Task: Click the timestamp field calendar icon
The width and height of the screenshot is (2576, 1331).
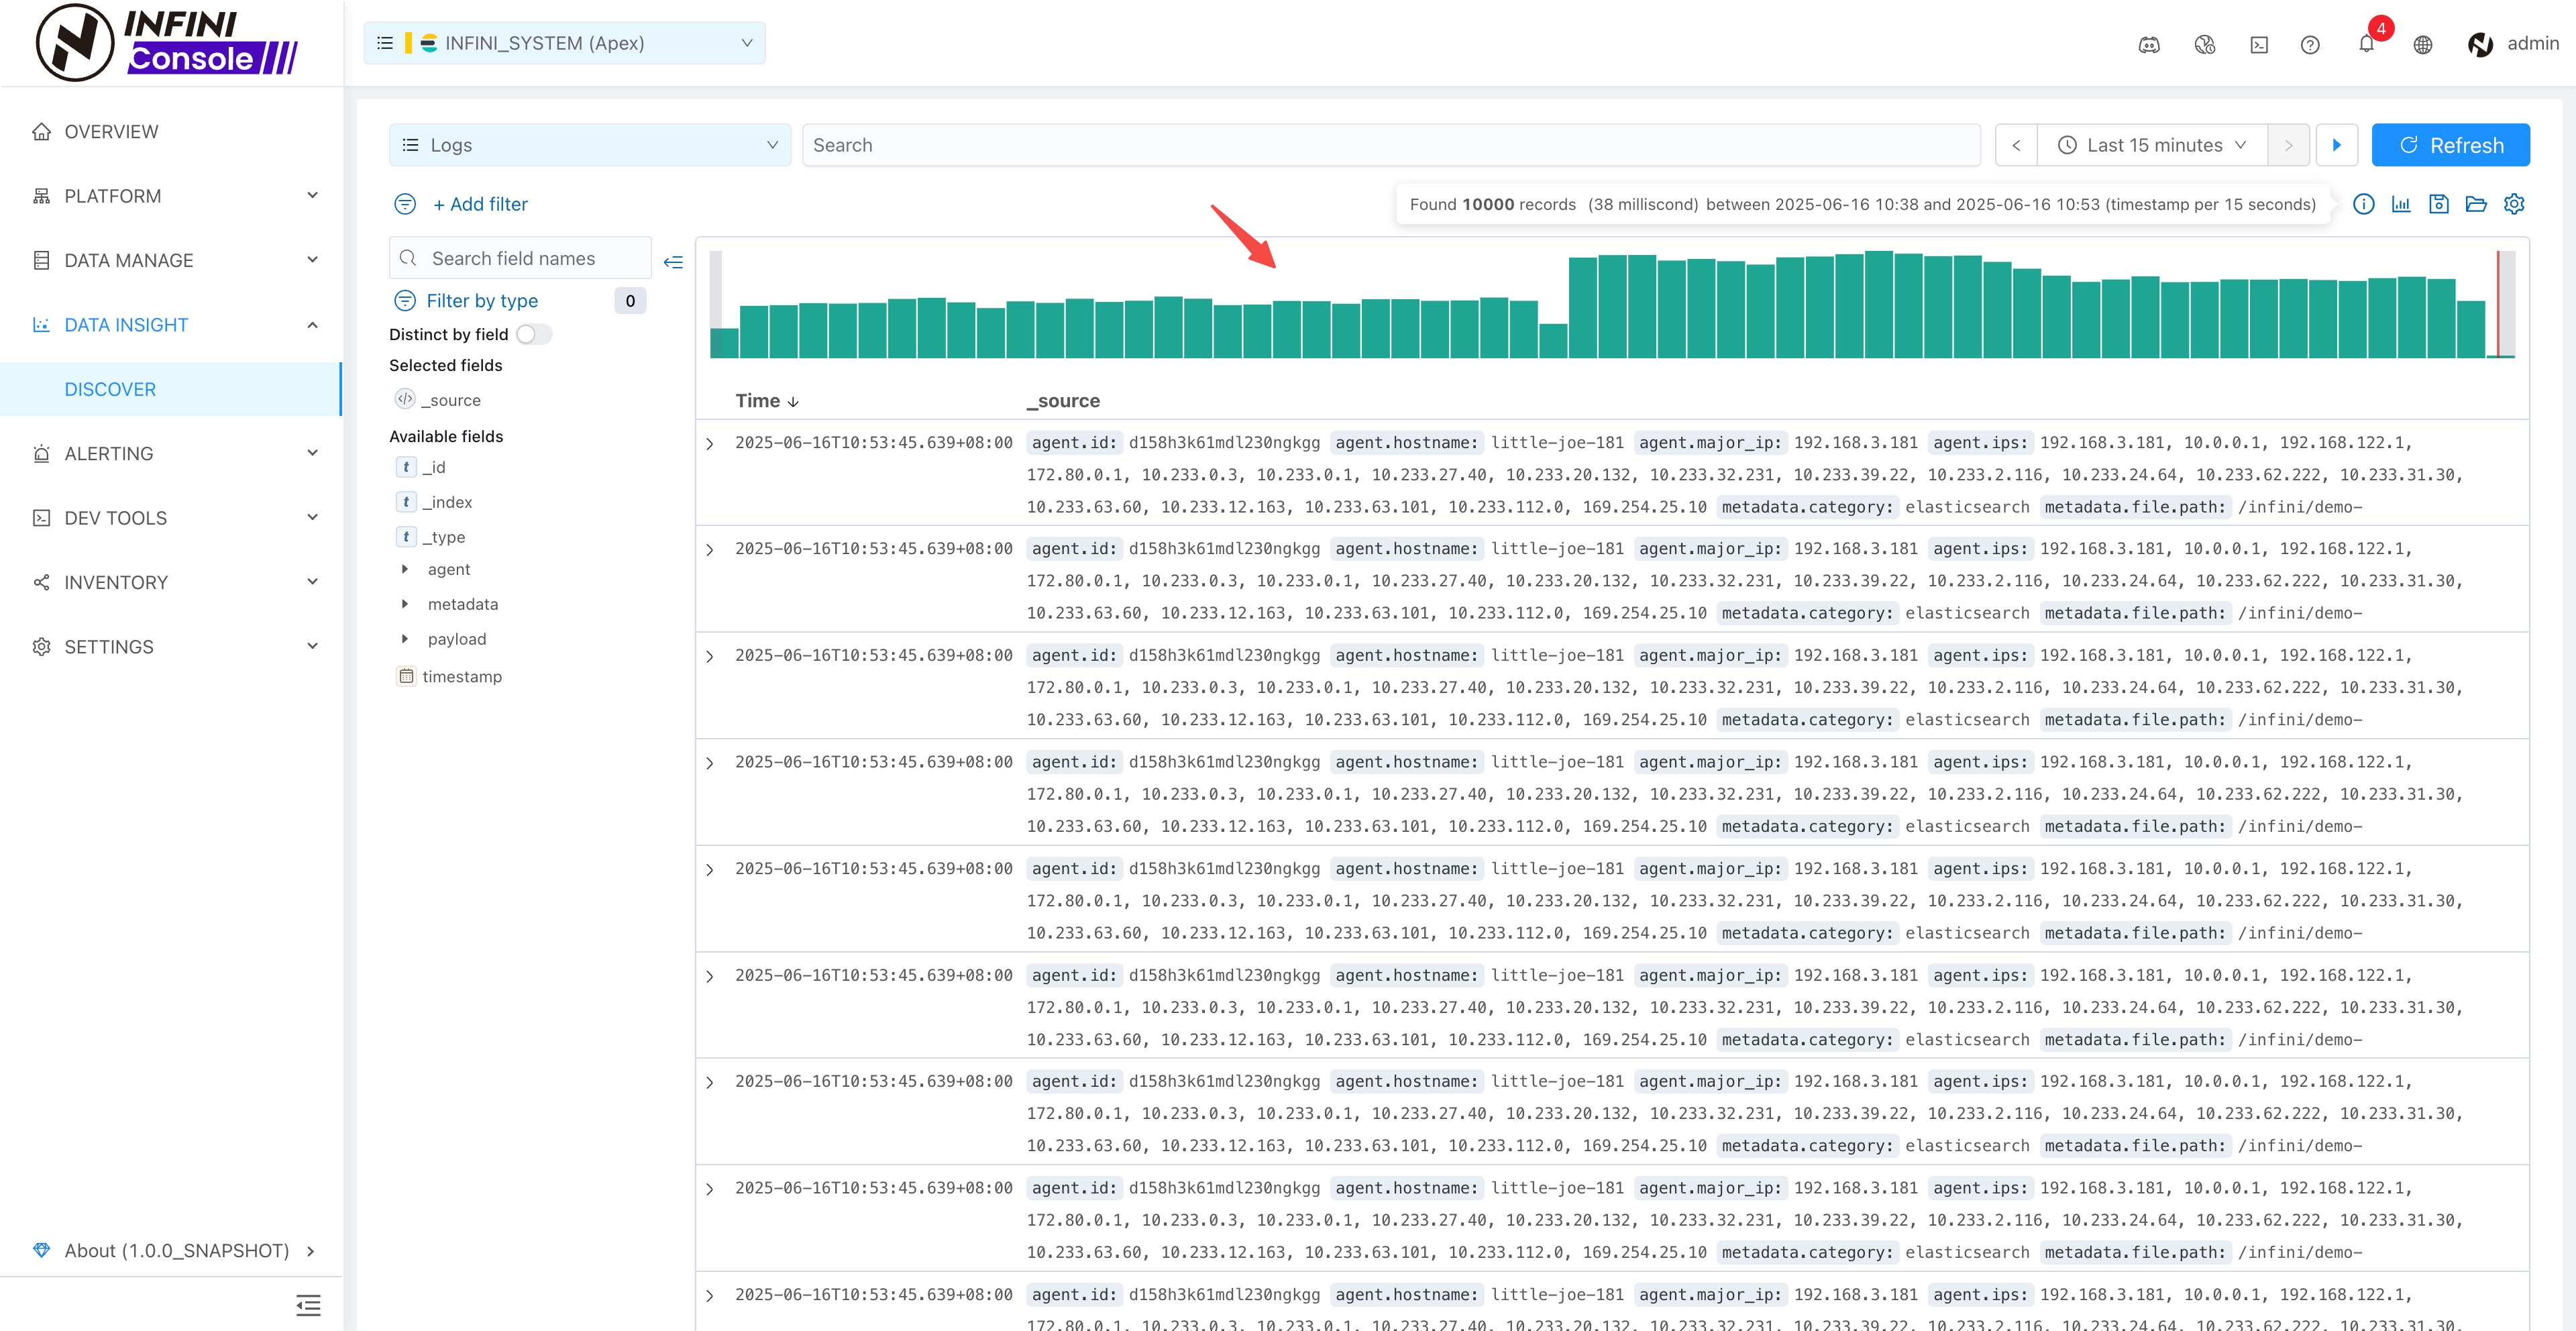Action: tap(406, 676)
